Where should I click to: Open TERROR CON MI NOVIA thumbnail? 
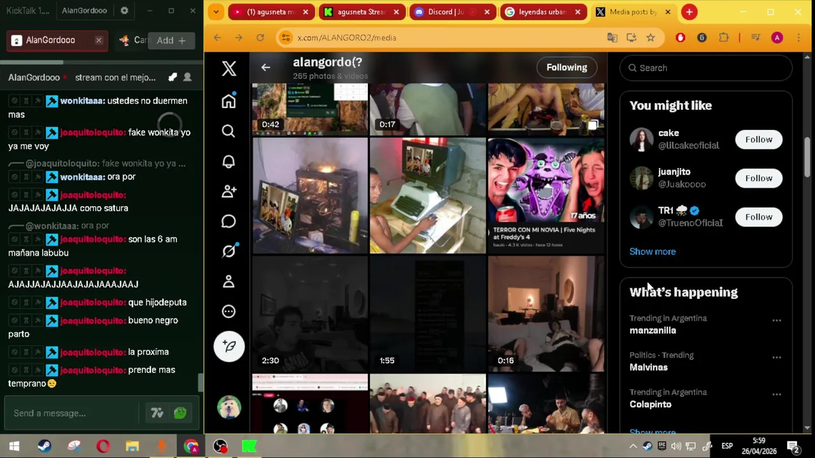point(546,196)
